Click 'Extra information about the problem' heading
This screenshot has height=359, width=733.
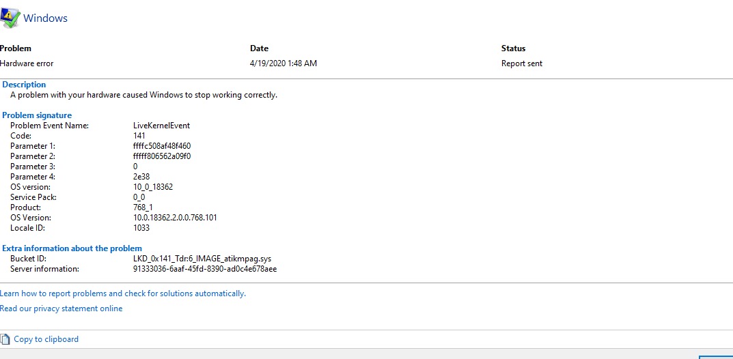point(72,248)
